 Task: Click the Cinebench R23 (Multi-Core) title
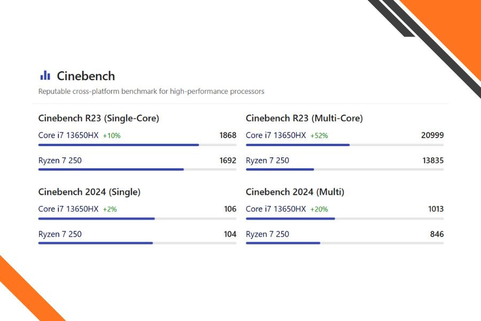pyautogui.click(x=304, y=118)
